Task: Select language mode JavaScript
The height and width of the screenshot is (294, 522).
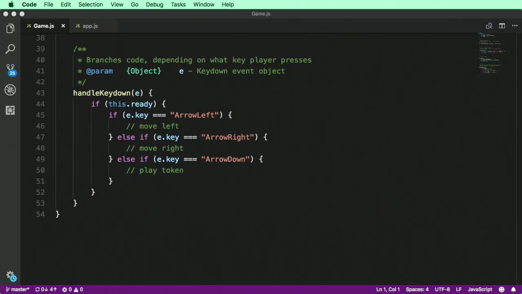Action: 480,290
